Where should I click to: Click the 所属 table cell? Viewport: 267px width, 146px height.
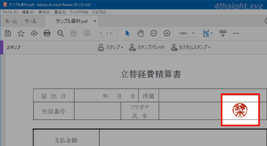149,96
